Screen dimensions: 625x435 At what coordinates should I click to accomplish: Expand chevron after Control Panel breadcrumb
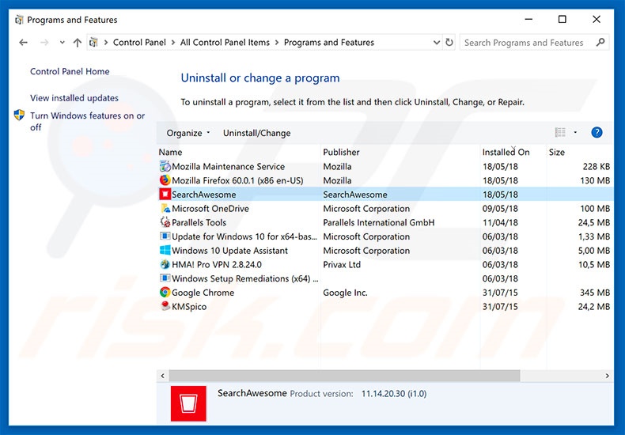pyautogui.click(x=173, y=42)
